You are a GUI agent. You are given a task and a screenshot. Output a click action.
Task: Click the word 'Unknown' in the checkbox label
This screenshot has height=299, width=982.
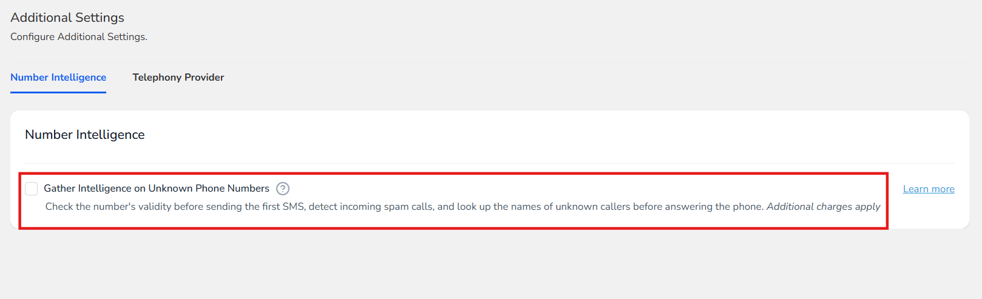coord(171,189)
